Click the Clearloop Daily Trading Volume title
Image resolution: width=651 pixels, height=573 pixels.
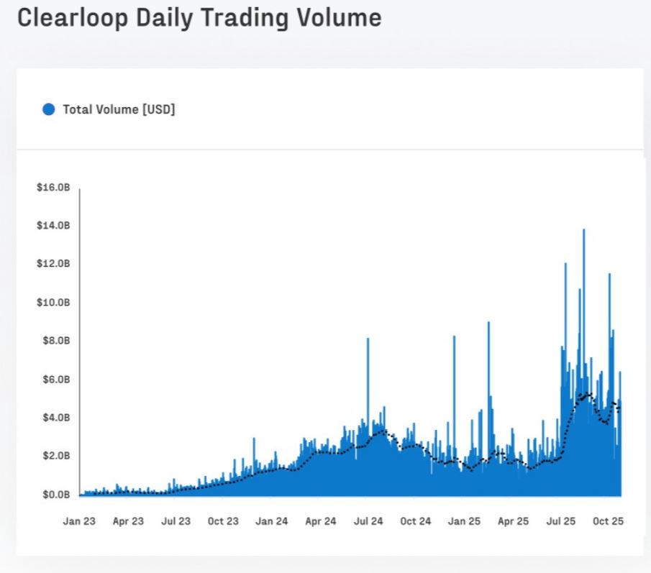coord(199,18)
